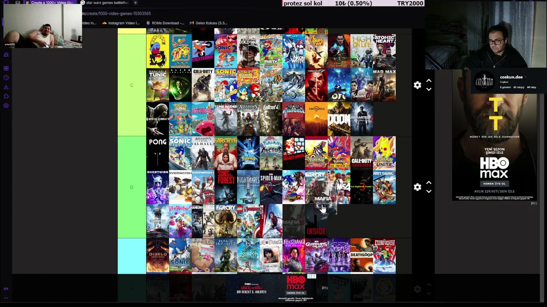Select Pokémon Unite cover
Viewport: 547px width, 307px height.
pyautogui.click(x=384, y=153)
